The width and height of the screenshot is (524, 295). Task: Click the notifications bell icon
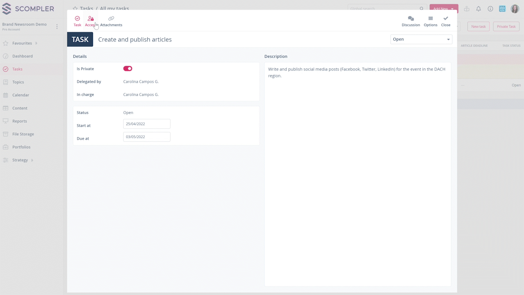pyautogui.click(x=478, y=9)
